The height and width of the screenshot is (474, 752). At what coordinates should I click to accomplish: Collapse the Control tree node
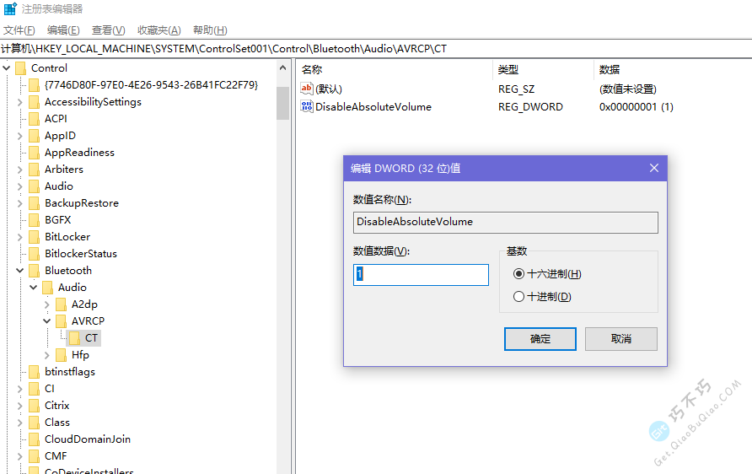7,68
